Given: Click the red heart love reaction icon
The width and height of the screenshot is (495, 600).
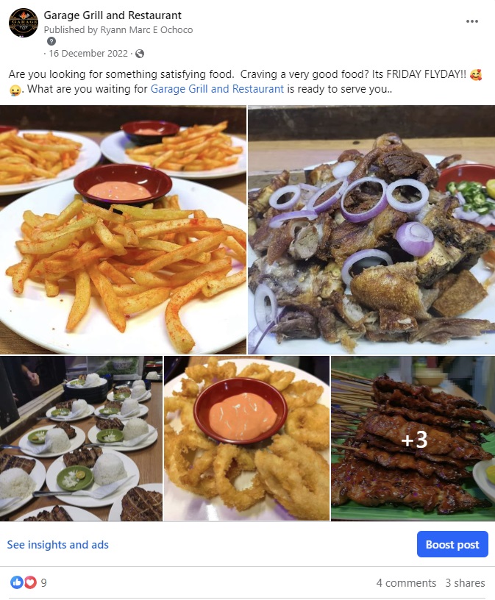Looking at the screenshot, I should click(x=30, y=582).
